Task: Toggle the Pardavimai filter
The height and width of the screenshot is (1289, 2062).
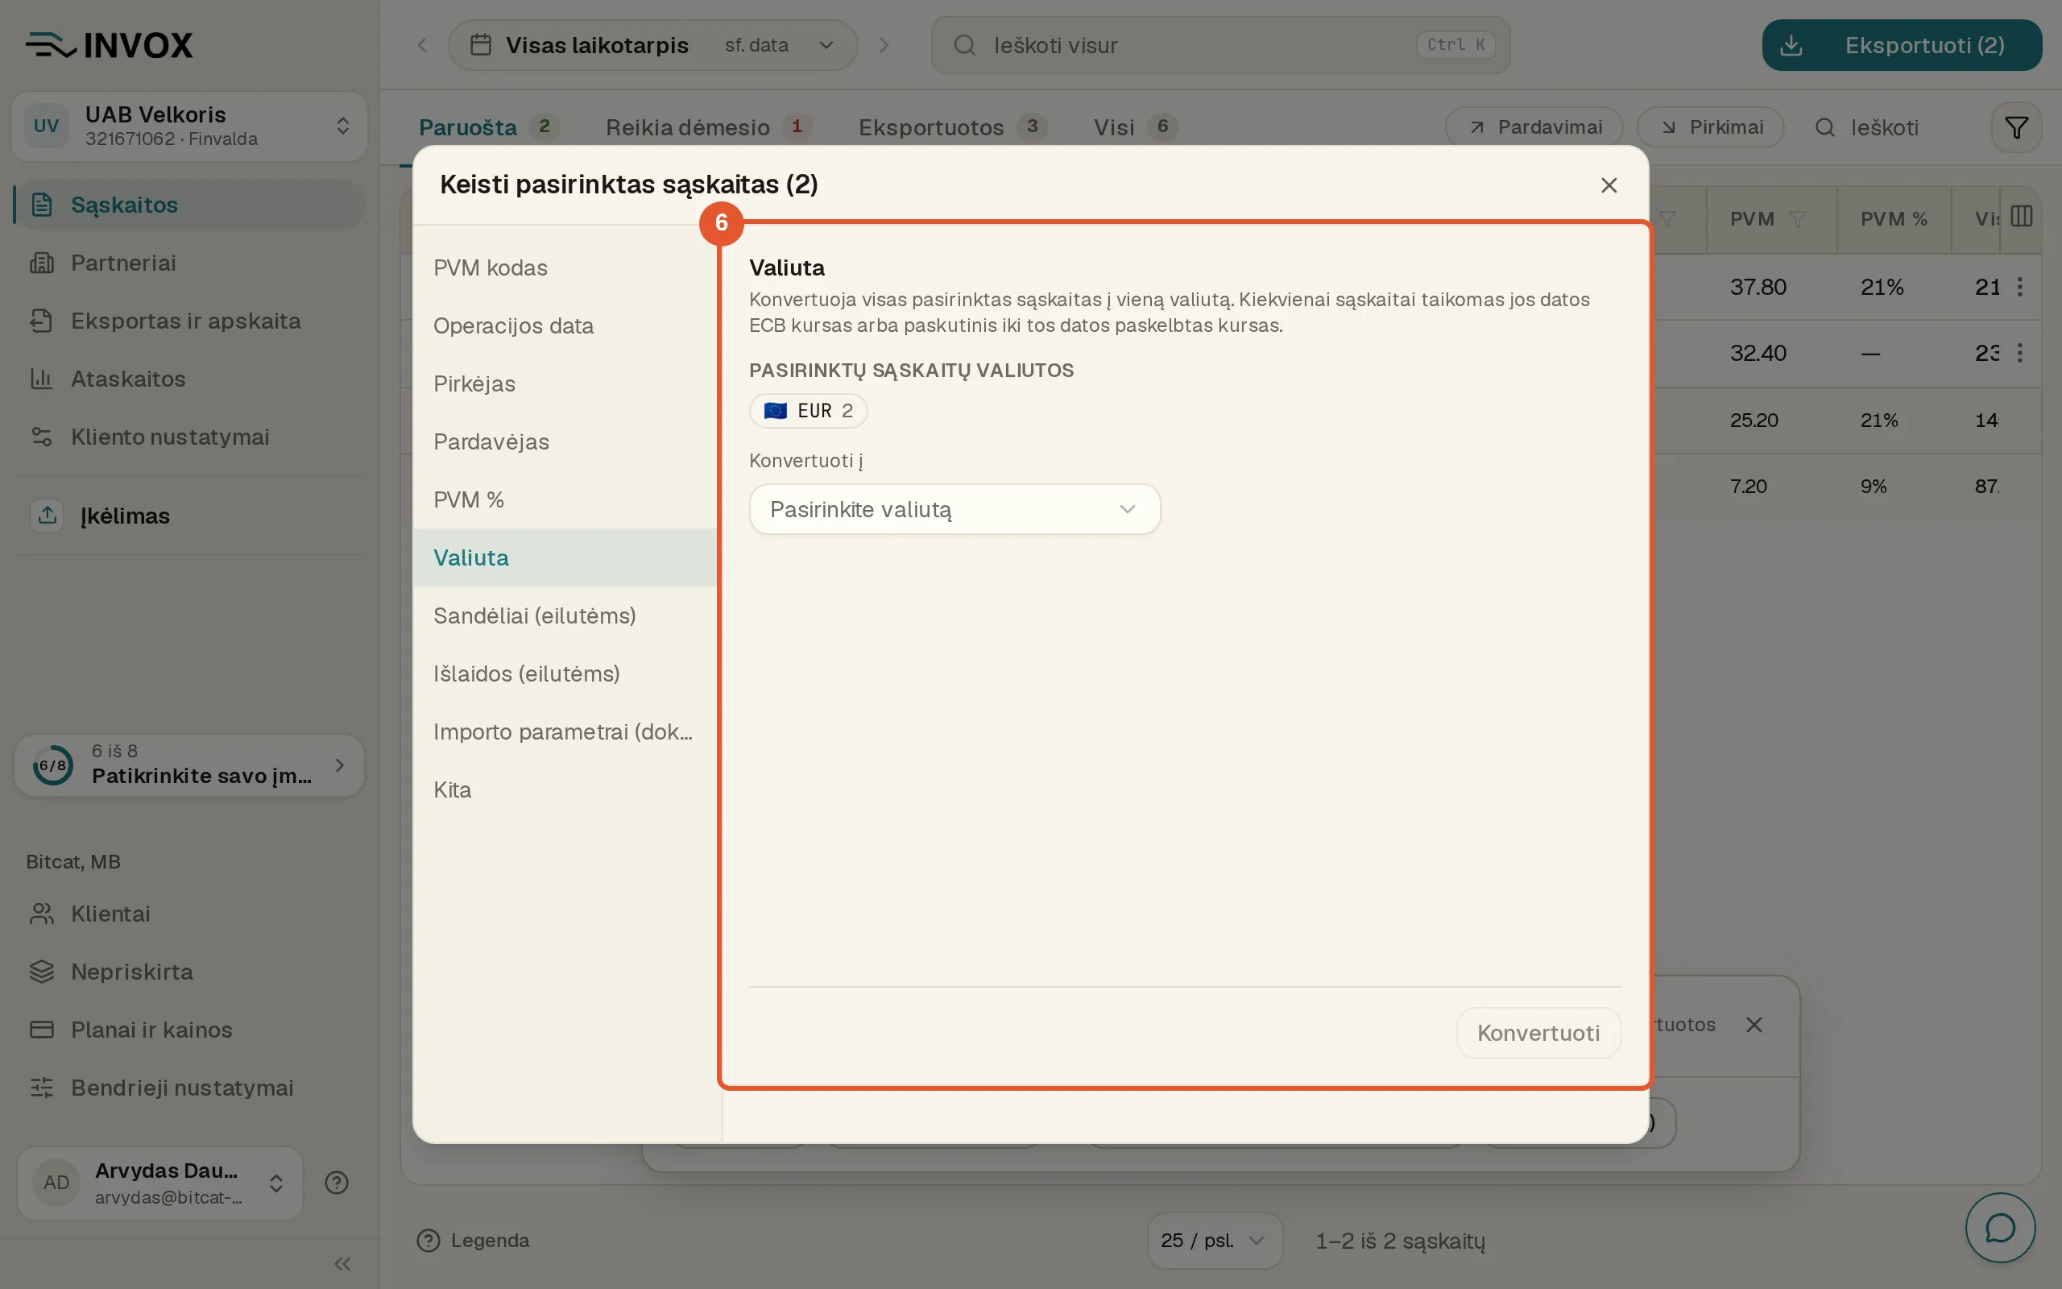Action: coord(1534,127)
